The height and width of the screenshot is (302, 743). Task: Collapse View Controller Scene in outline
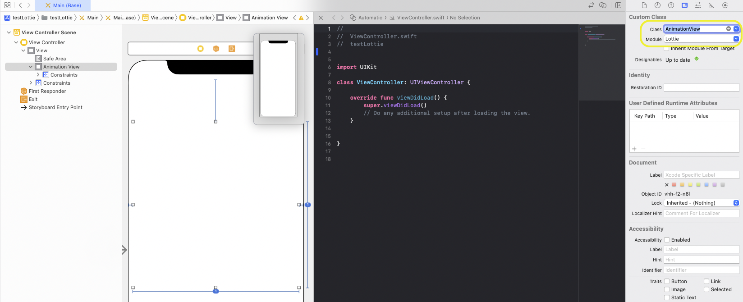pyautogui.click(x=9, y=32)
